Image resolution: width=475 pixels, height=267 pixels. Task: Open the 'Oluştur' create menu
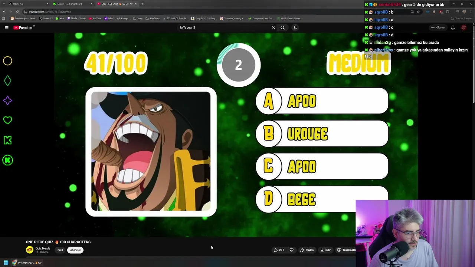[x=438, y=27]
